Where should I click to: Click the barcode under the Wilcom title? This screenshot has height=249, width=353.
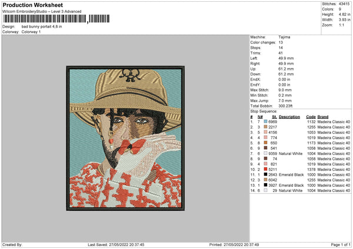[56, 19]
